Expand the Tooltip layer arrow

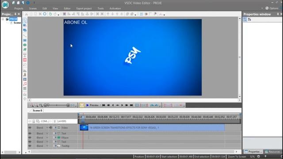(55, 146)
